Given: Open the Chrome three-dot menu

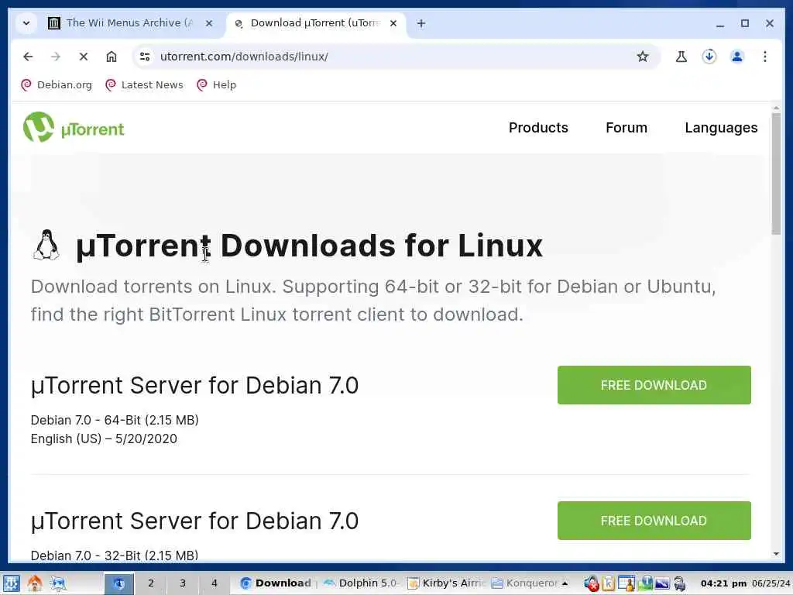Looking at the screenshot, I should 764,57.
